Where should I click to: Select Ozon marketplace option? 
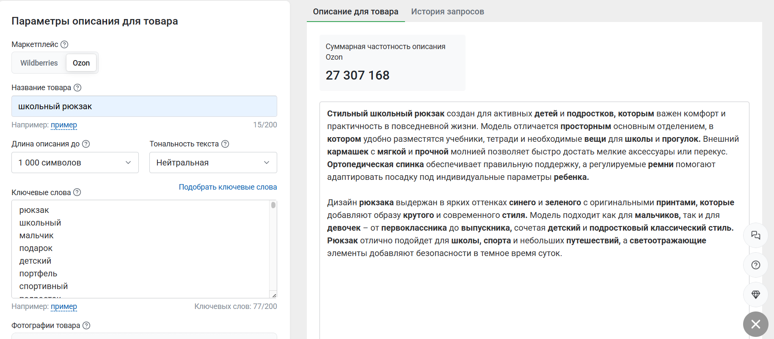click(81, 63)
